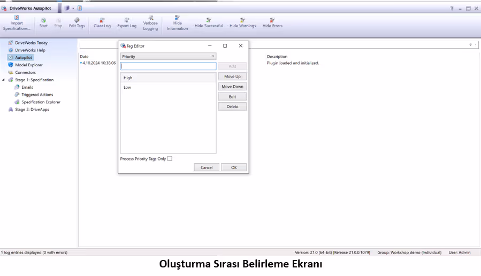Click DriveWorks app icon in title bar
The height and width of the screenshot is (276, 481).
point(4,8)
